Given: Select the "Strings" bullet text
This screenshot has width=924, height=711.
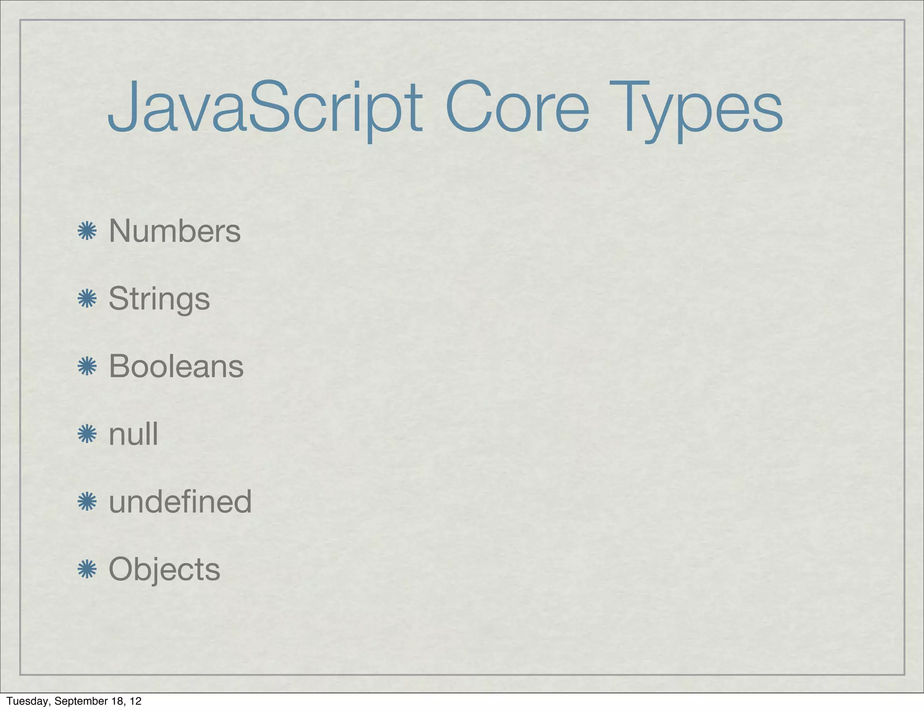Looking at the screenshot, I should pos(159,300).
